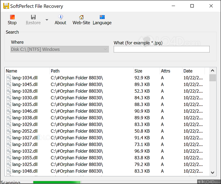Viewport: 221px width, 184px height.
Task: Click the file icon of lang-1034.dll
Action: (x=9, y=78)
